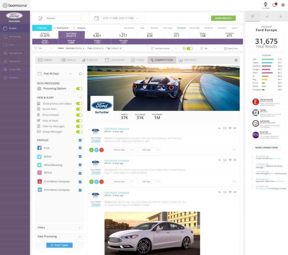Click Export Excel
Screen dimensions: 288x255
tap(231, 48)
